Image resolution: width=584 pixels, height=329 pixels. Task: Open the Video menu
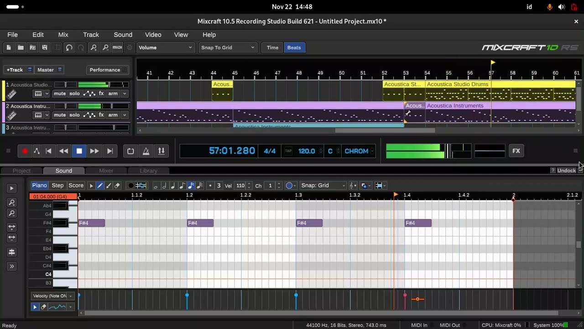[153, 35]
